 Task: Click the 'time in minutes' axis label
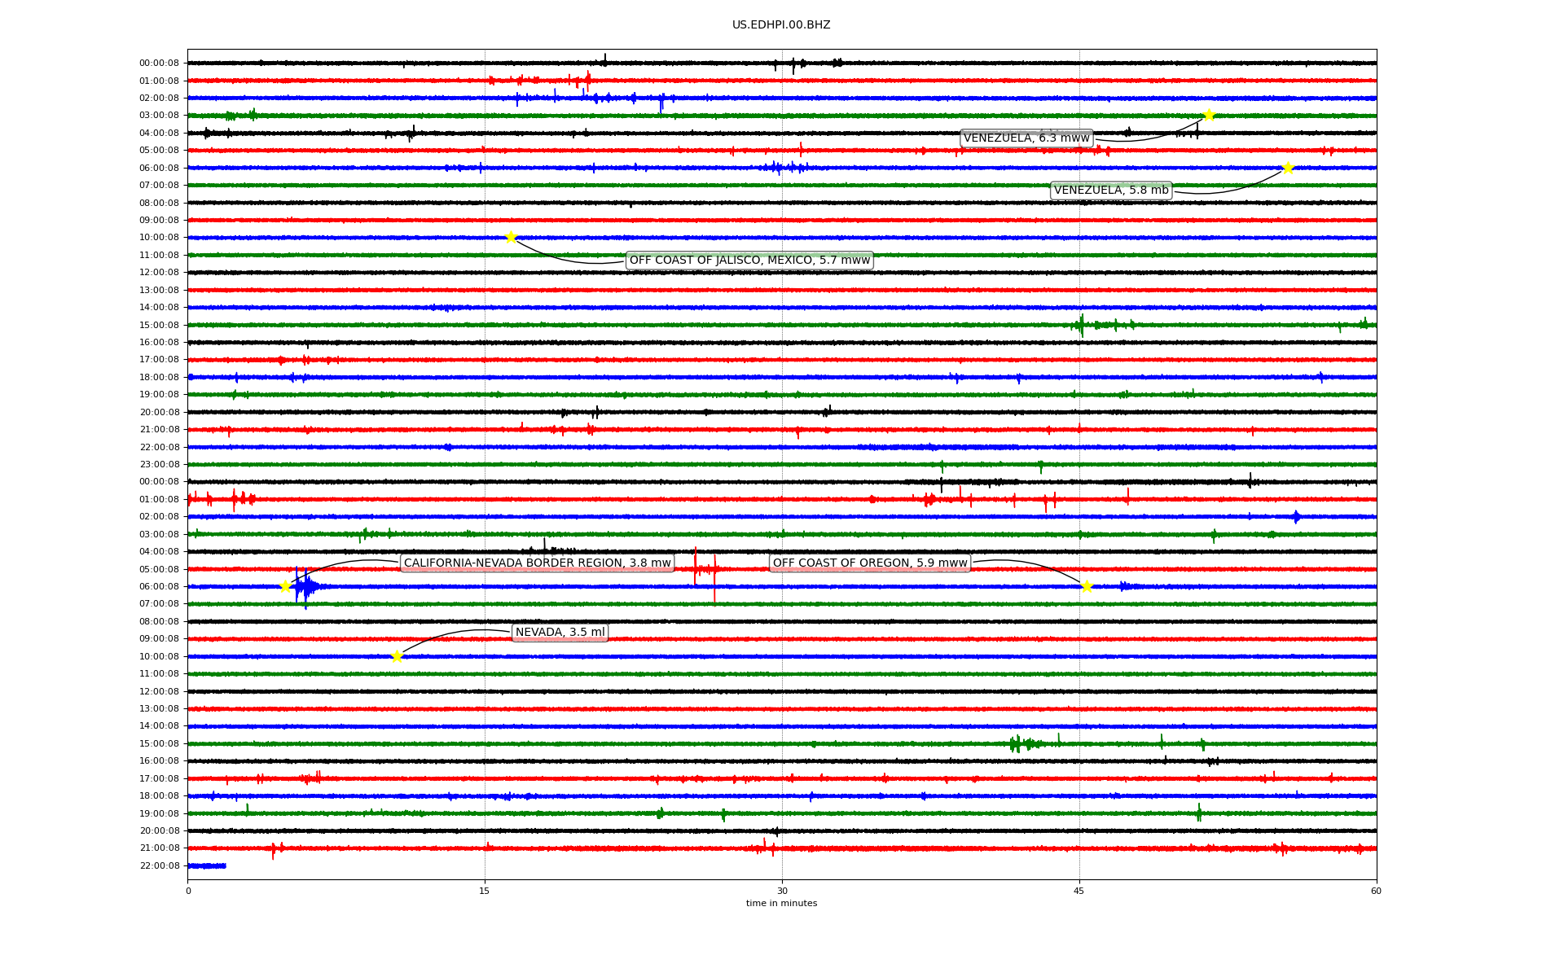(x=781, y=904)
